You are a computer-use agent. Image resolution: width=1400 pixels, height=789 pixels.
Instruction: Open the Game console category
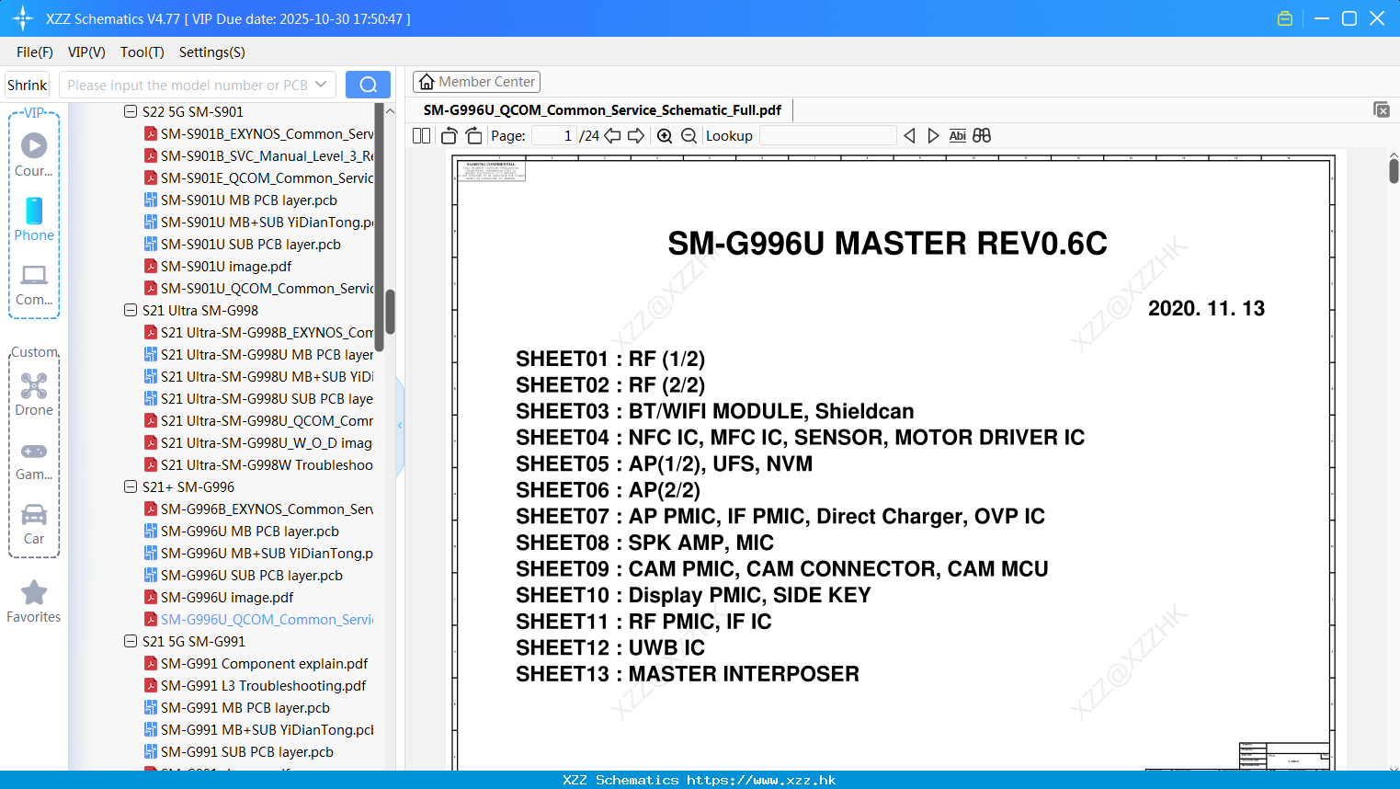pos(34,460)
